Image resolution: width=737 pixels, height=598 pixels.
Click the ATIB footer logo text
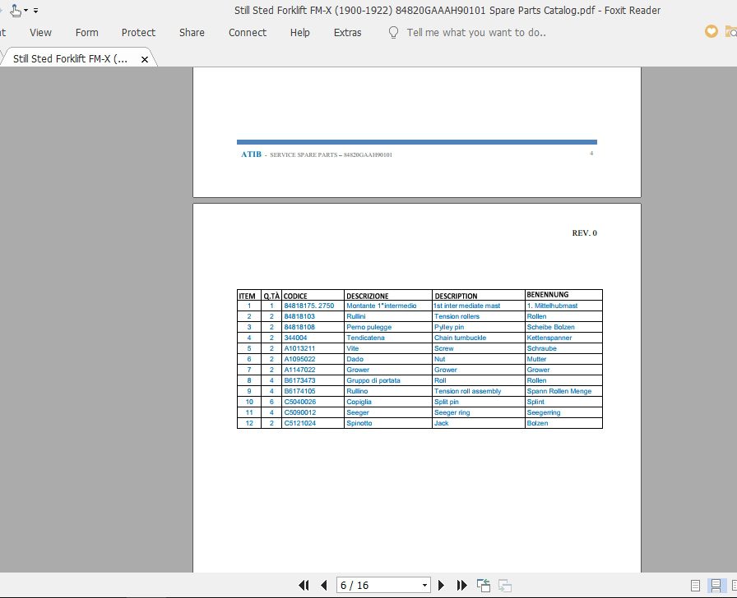[x=251, y=154]
